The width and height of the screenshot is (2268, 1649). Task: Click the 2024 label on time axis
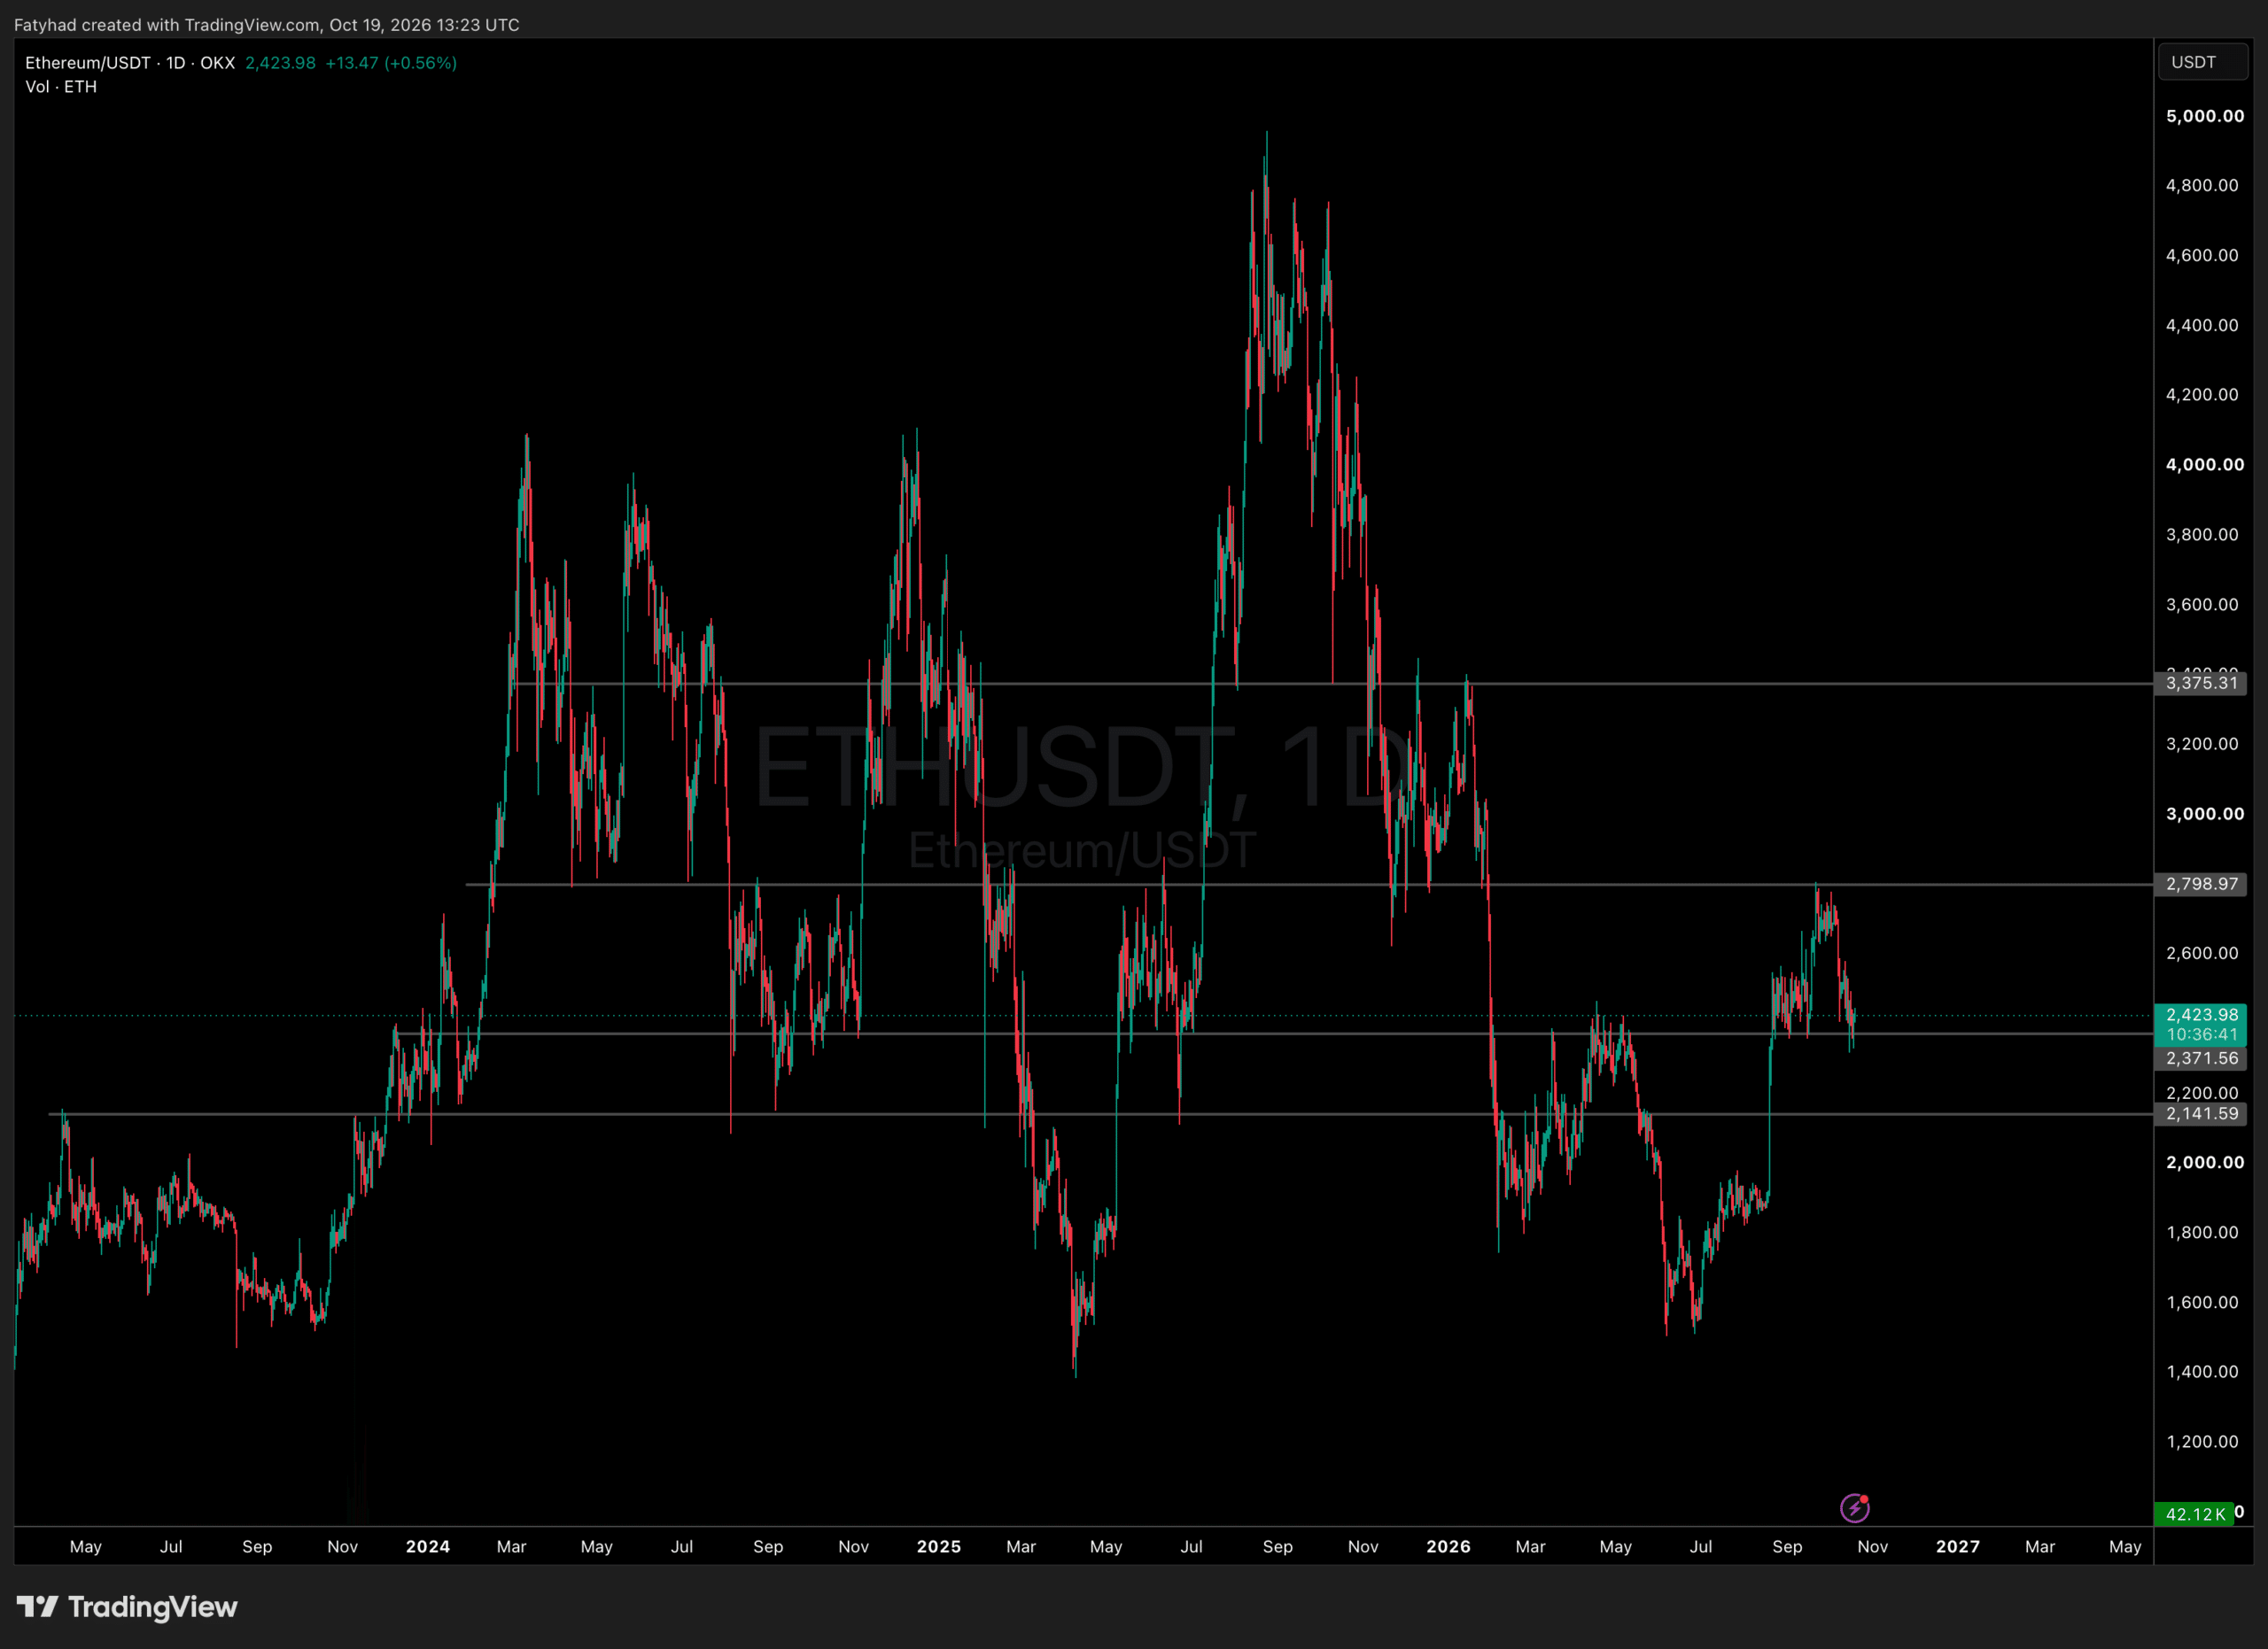coord(428,1547)
